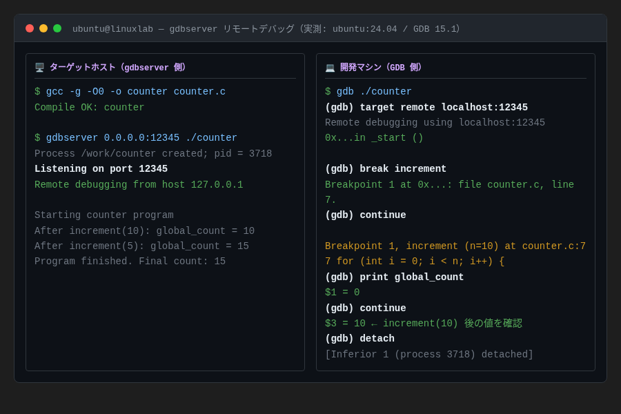Click '(gdb) print global_count' command

click(395, 277)
